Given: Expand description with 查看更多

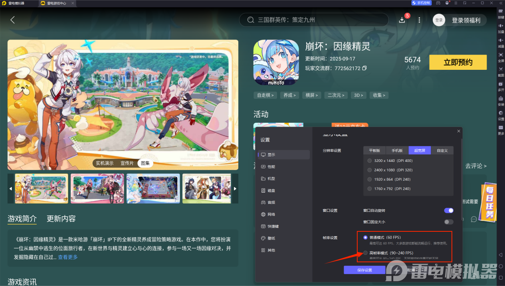Looking at the screenshot, I should point(68,257).
